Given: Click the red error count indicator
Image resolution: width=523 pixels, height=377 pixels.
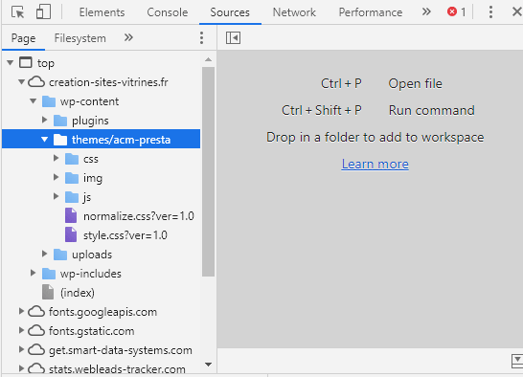Looking at the screenshot, I should click(456, 12).
